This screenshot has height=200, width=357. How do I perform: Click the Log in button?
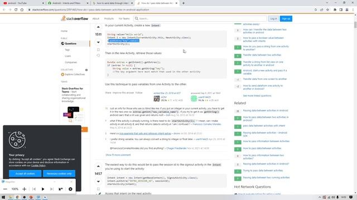coord(274,18)
